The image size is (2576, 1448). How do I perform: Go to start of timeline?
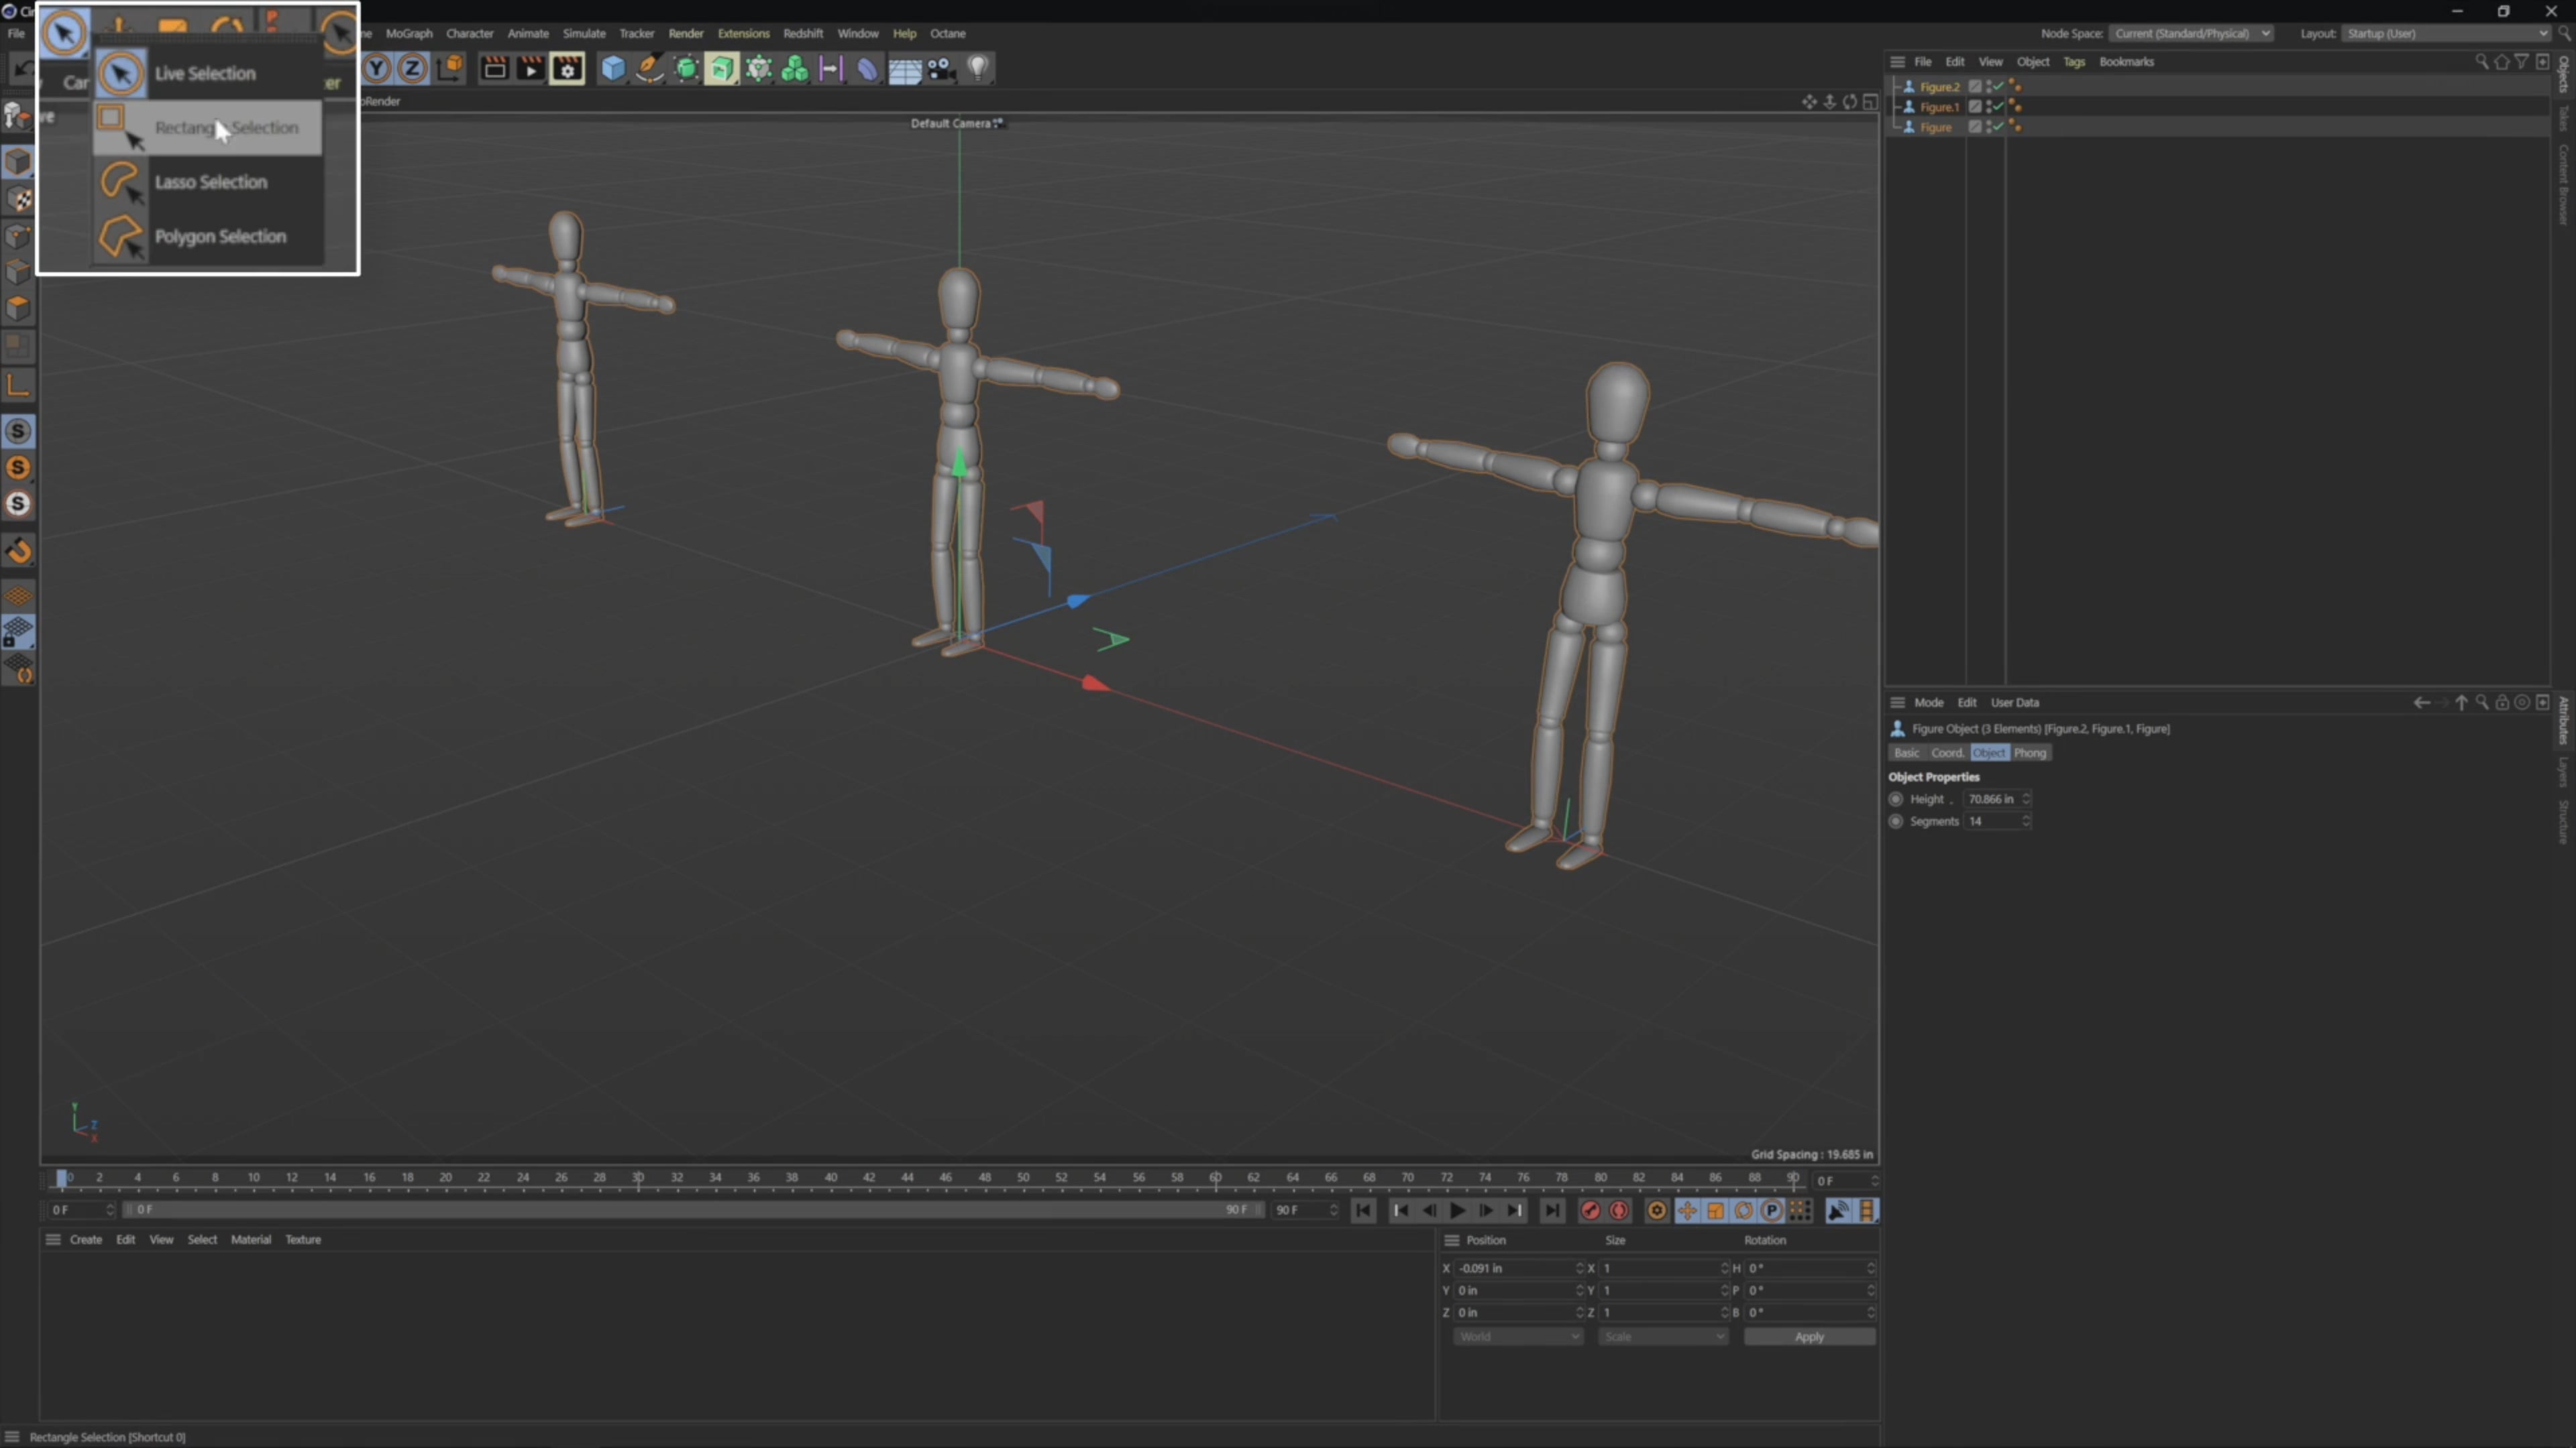tap(1363, 1210)
